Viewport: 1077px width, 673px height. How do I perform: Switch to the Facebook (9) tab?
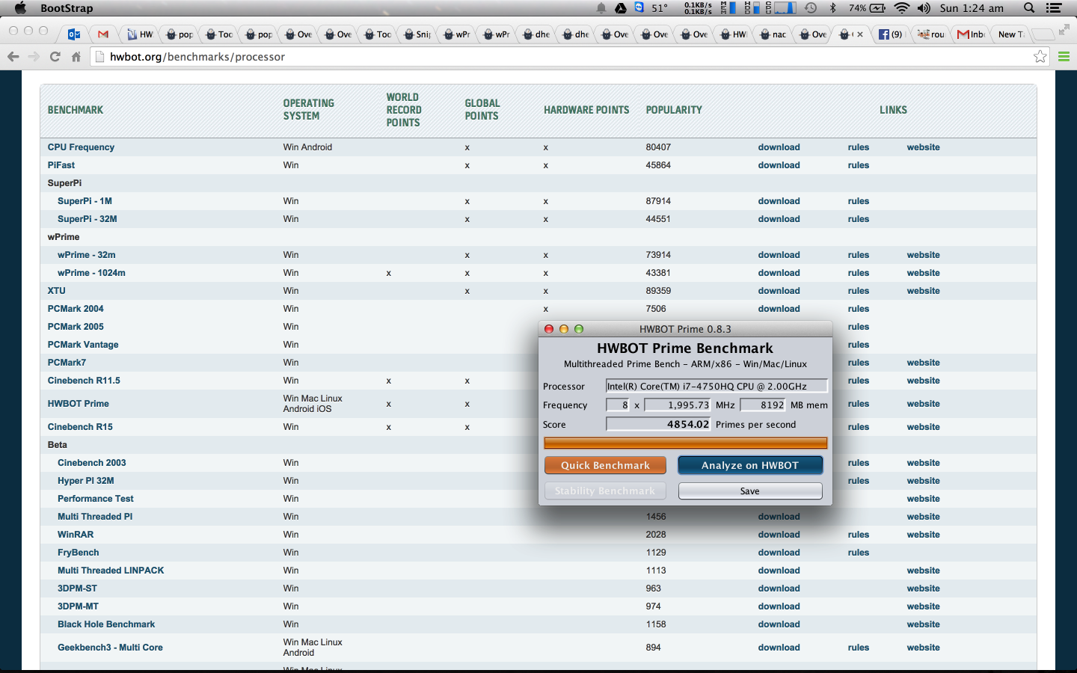point(891,34)
